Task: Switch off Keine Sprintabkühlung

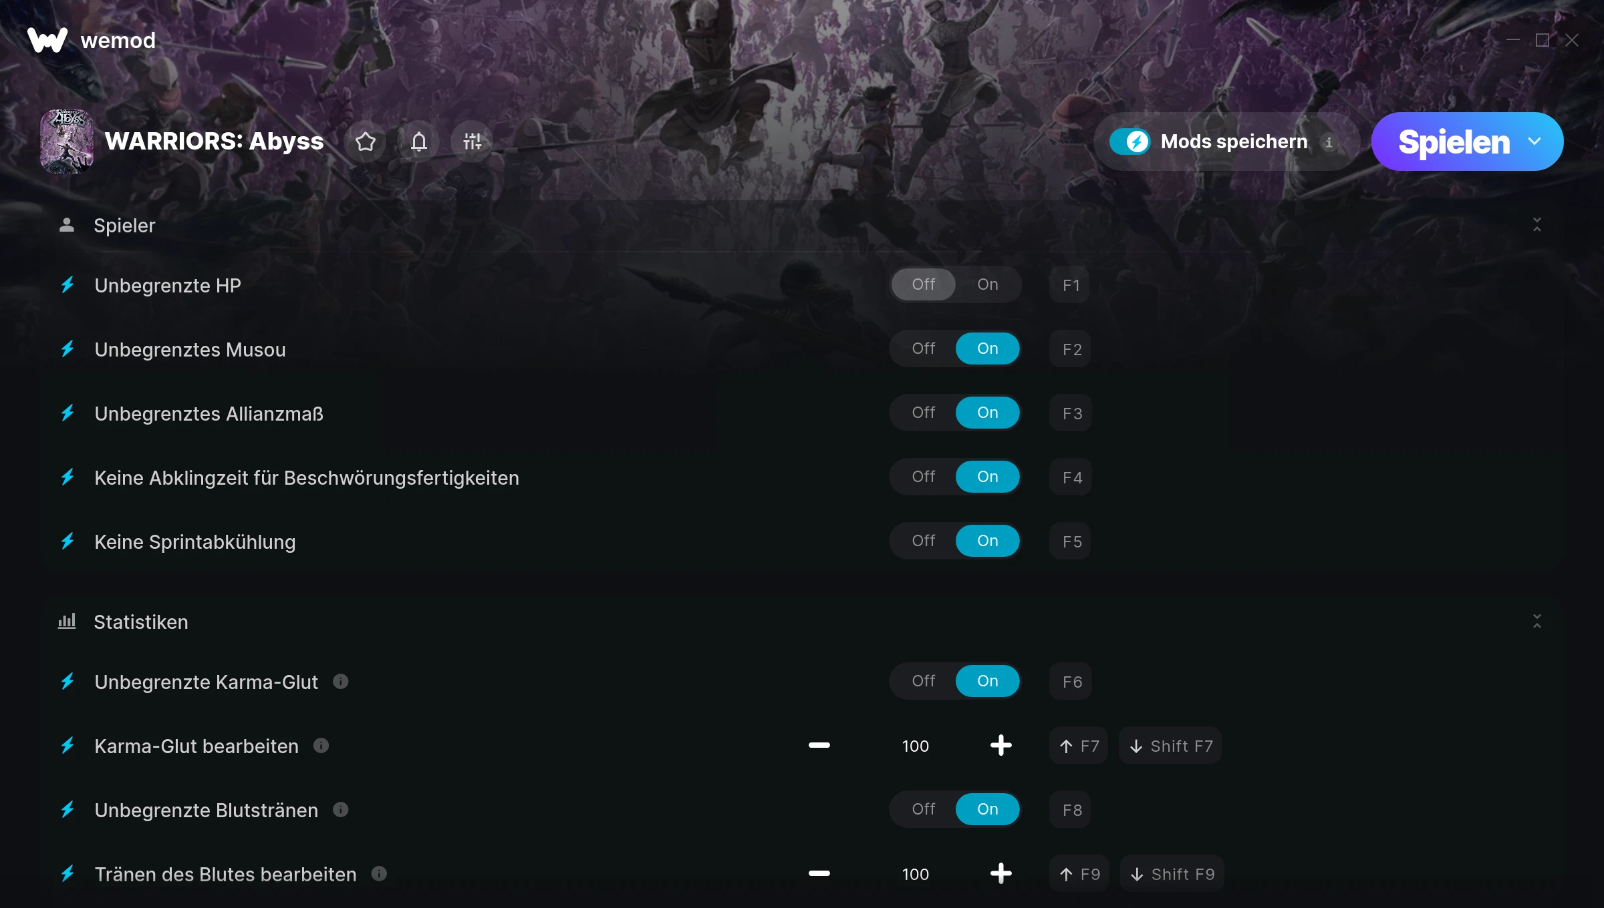Action: [924, 541]
